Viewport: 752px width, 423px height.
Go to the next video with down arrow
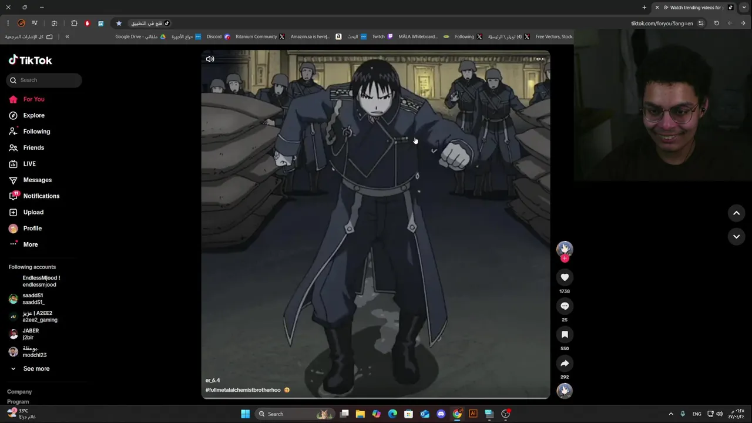[736, 236]
